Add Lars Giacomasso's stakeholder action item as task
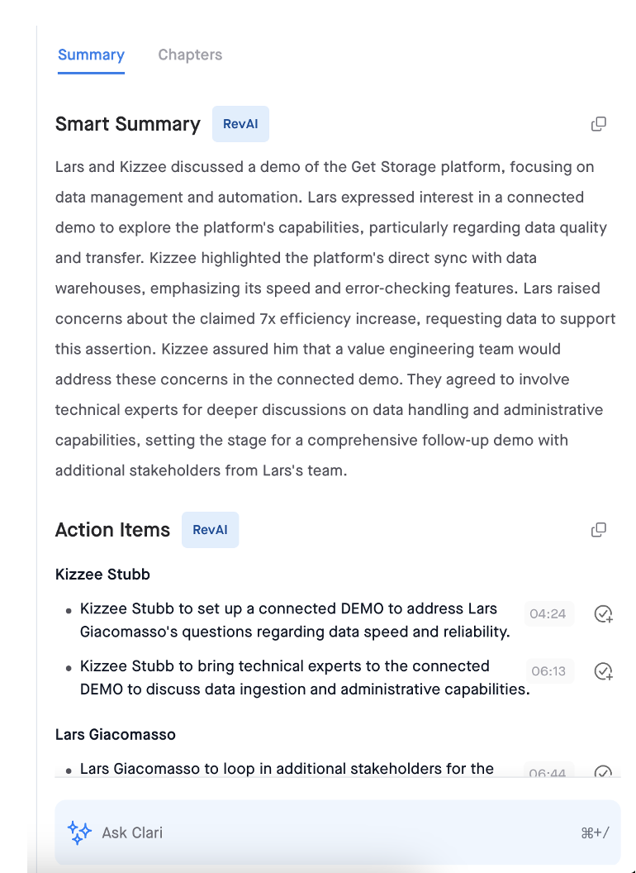This screenshot has width=636, height=873. tap(604, 771)
